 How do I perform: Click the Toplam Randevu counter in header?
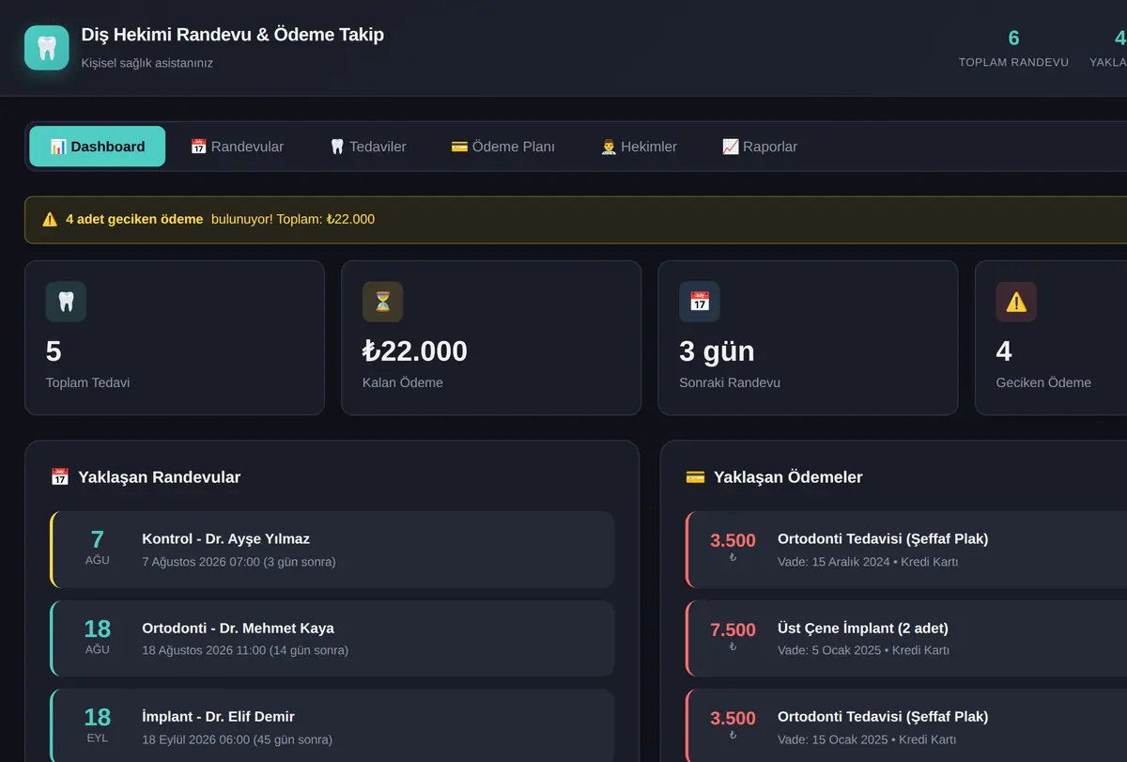tap(1013, 48)
